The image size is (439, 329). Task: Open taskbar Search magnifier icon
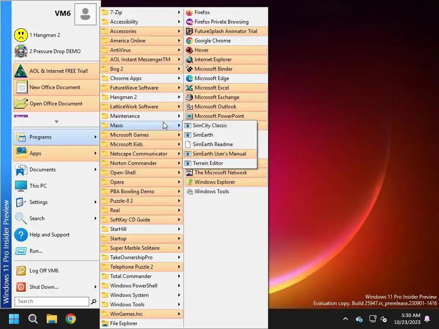point(33,319)
